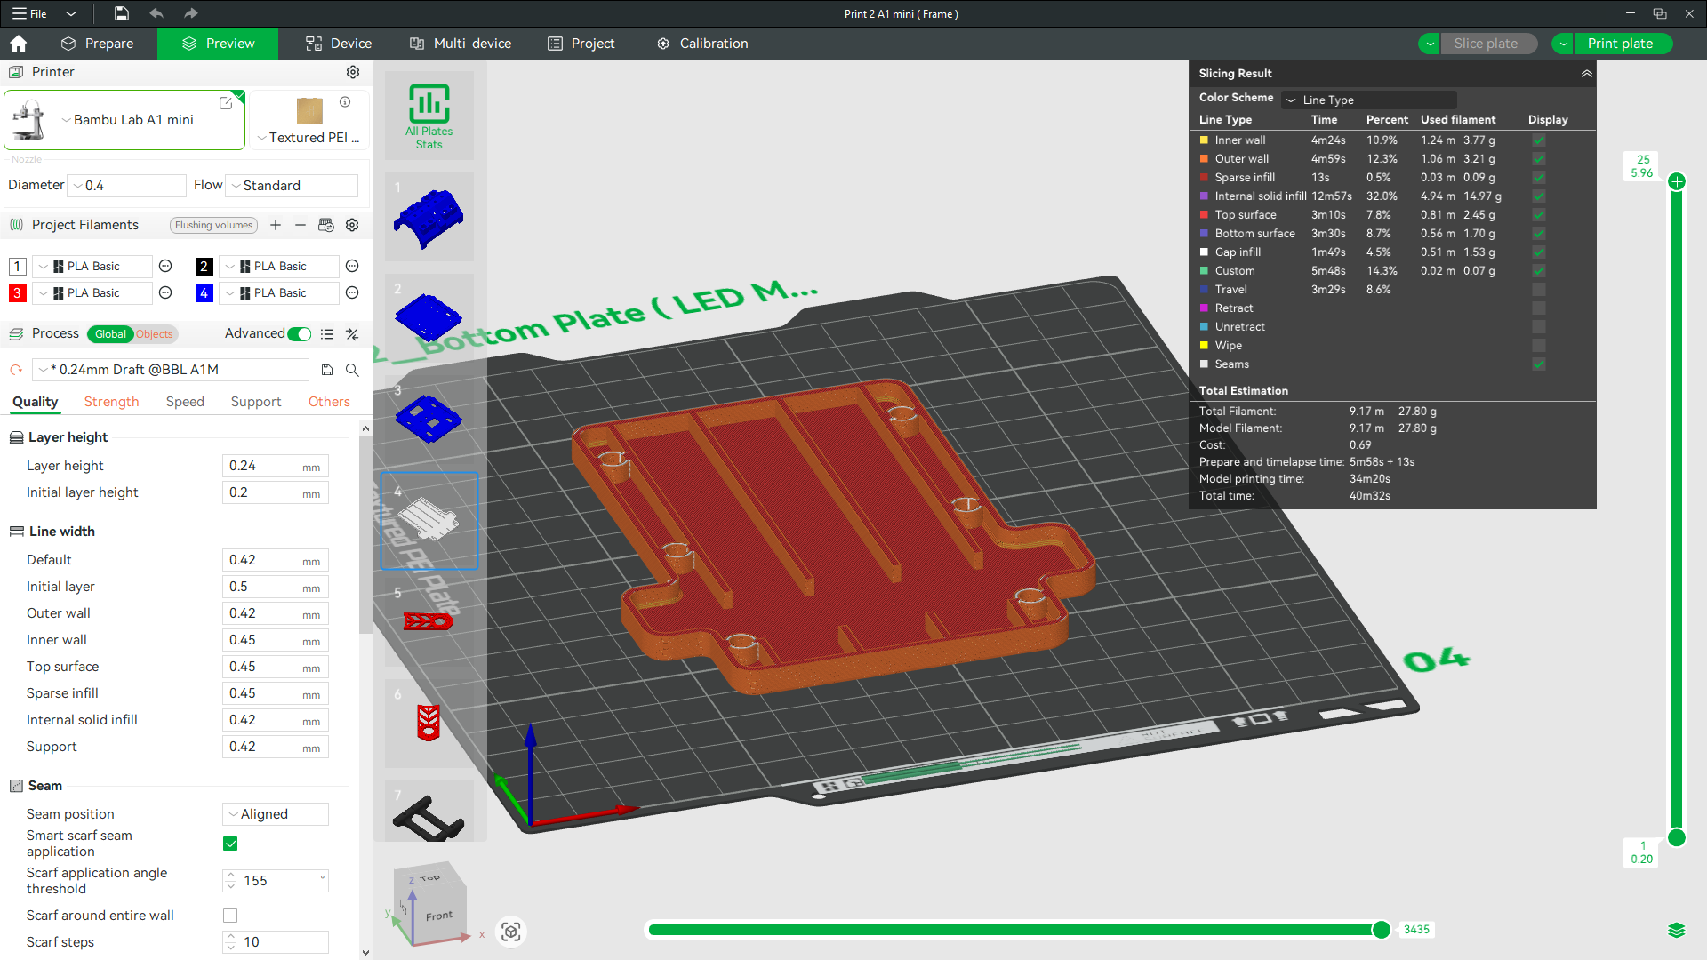Uncheck Smart scarf seam application
Viewport: 1707px width, 960px height.
tap(230, 844)
